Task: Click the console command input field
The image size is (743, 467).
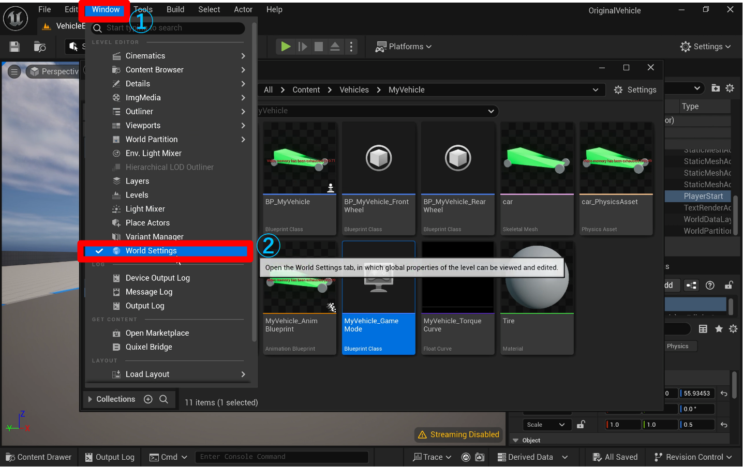Action: [281, 457]
